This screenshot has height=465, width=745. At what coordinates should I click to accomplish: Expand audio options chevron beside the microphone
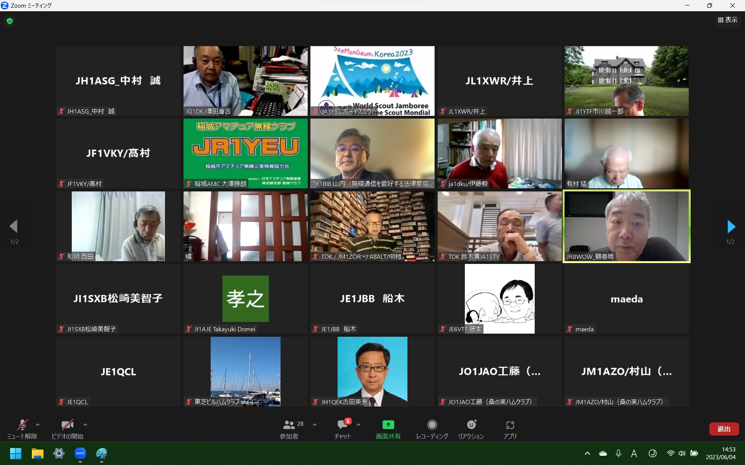point(38,425)
